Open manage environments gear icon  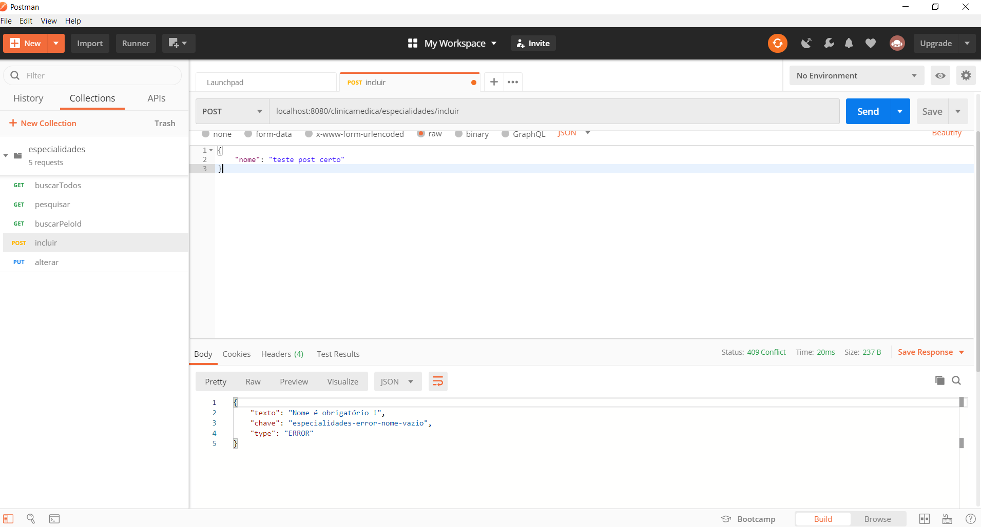click(966, 75)
